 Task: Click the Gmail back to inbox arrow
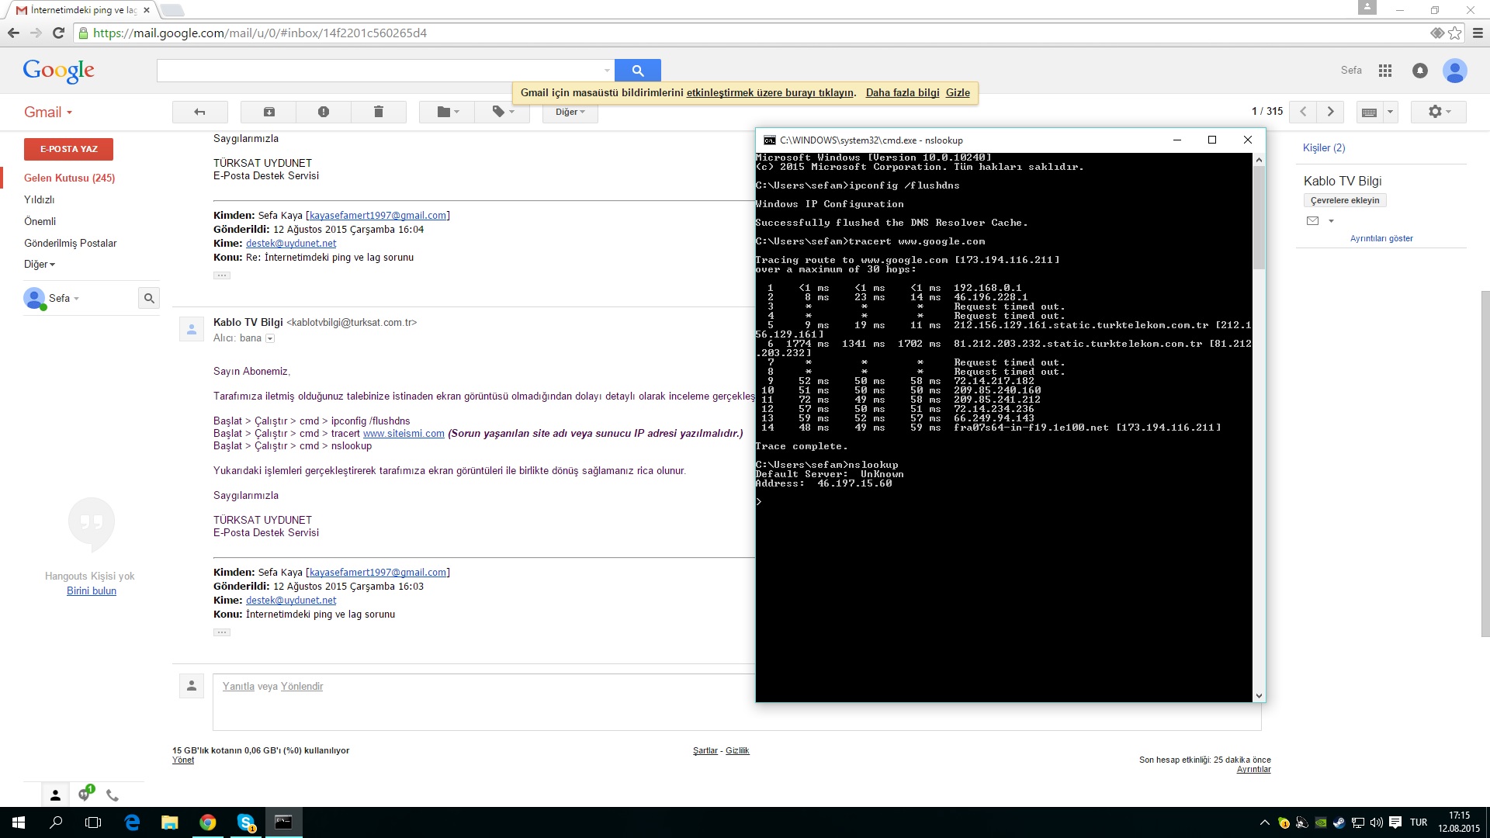tap(199, 112)
